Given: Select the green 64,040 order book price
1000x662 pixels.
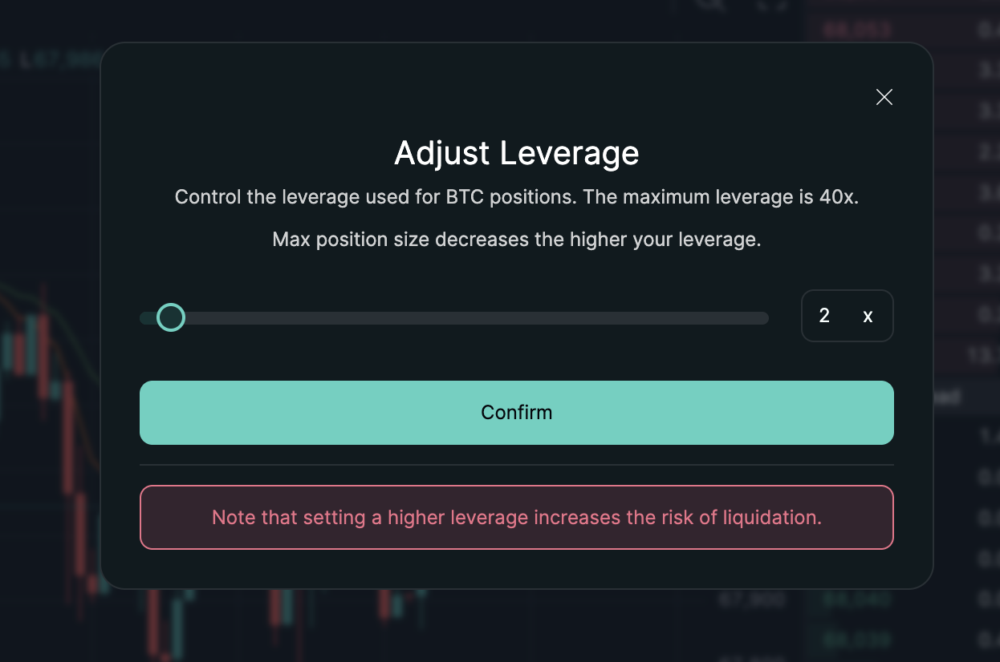Looking at the screenshot, I should click(x=856, y=599).
